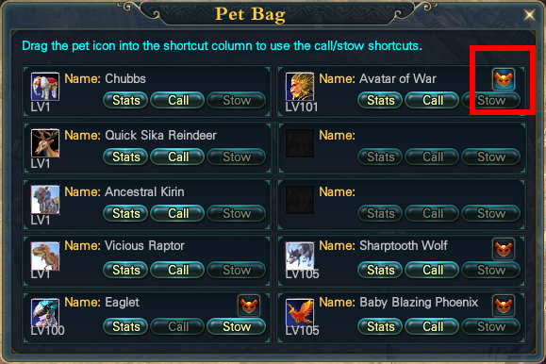Select the Vicious Raptor pet icon

click(45, 256)
